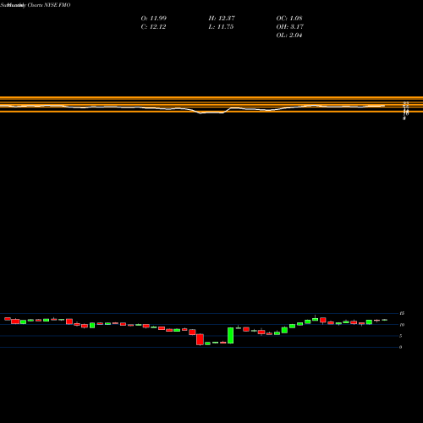
Task: Click the NYSE FMO chart title
Action: click(36, 5)
